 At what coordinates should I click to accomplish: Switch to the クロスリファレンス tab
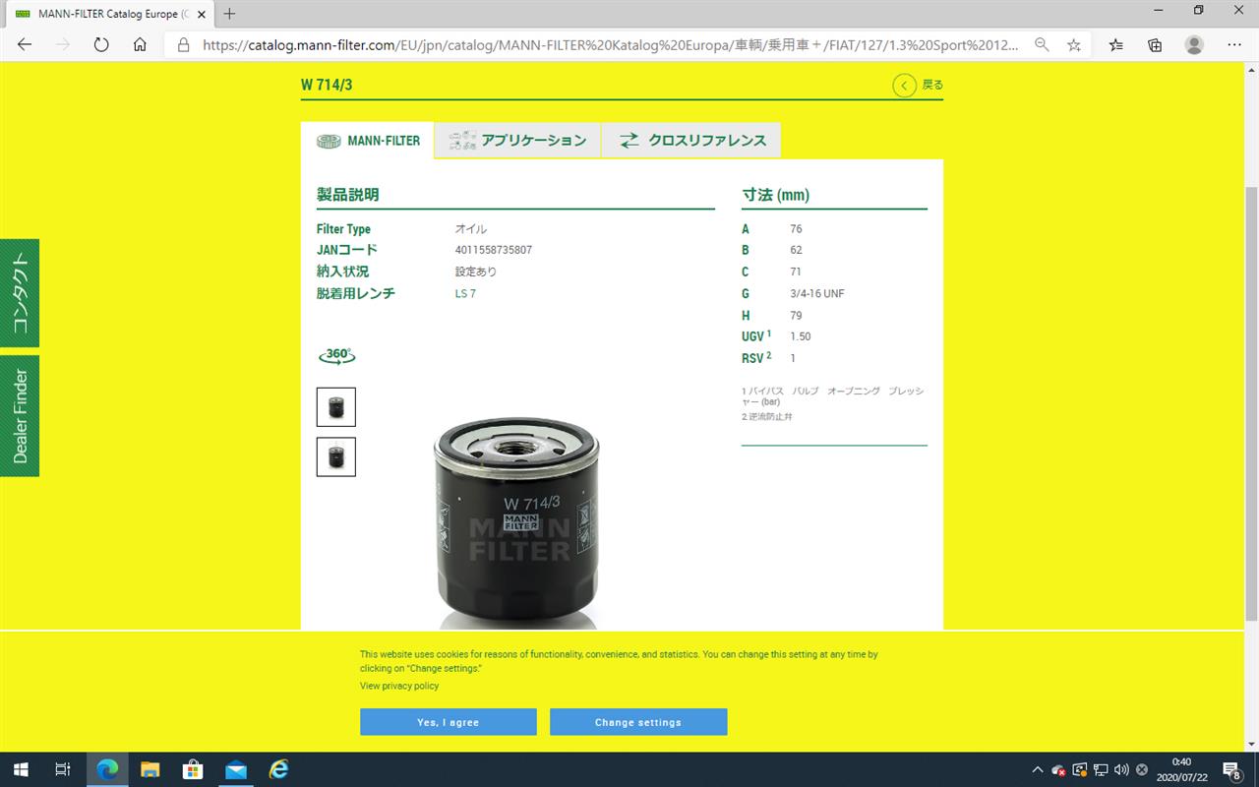691,141
